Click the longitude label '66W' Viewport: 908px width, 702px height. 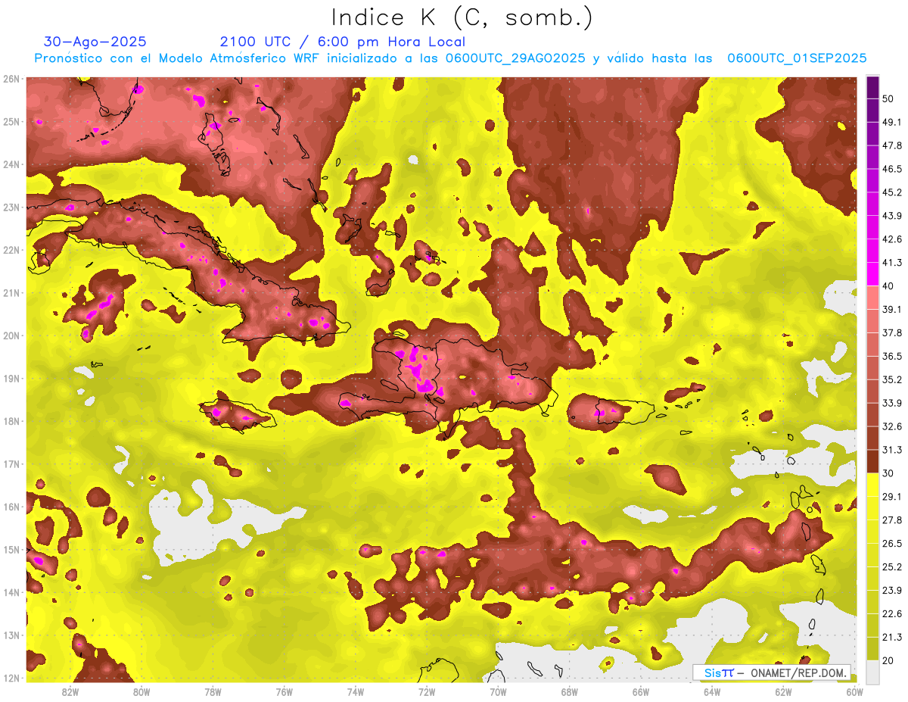pyautogui.click(x=640, y=691)
